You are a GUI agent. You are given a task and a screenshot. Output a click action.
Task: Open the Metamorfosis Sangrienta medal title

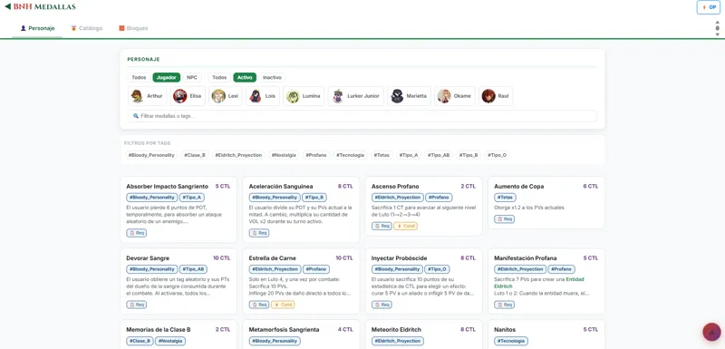pyautogui.click(x=284, y=330)
